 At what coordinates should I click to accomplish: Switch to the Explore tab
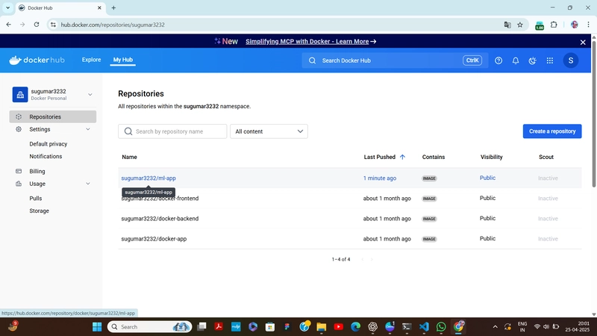point(91,60)
